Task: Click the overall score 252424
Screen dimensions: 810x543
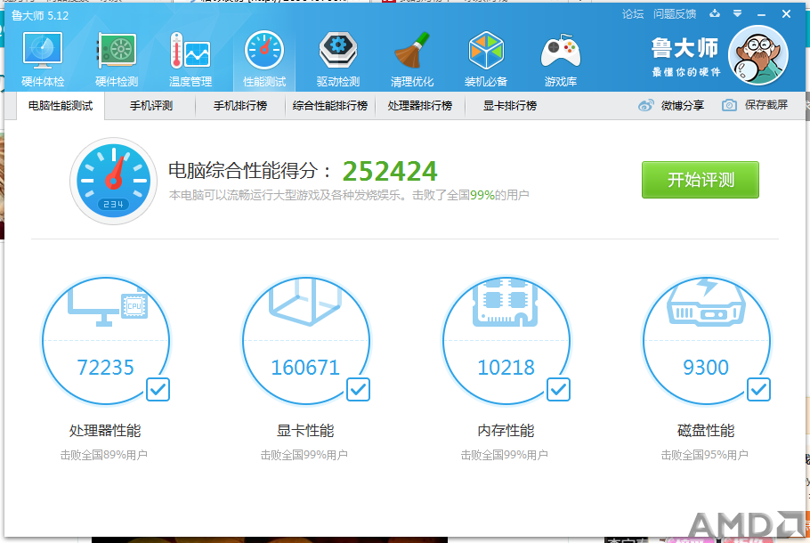Action: [390, 171]
